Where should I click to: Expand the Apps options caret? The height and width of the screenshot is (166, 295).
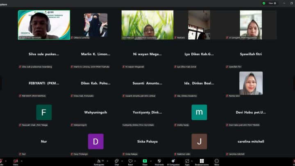[x=192, y=161]
